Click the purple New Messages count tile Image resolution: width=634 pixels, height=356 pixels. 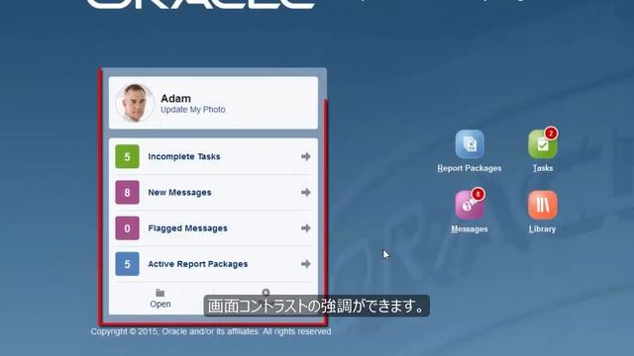click(x=127, y=193)
